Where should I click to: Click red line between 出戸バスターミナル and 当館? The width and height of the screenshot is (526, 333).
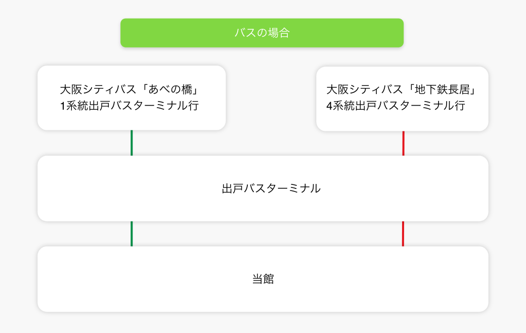pyautogui.click(x=403, y=233)
